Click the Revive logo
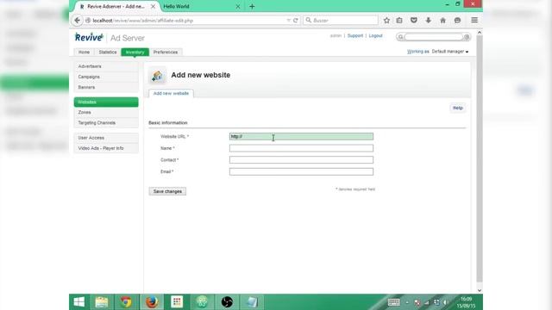 coord(89,37)
